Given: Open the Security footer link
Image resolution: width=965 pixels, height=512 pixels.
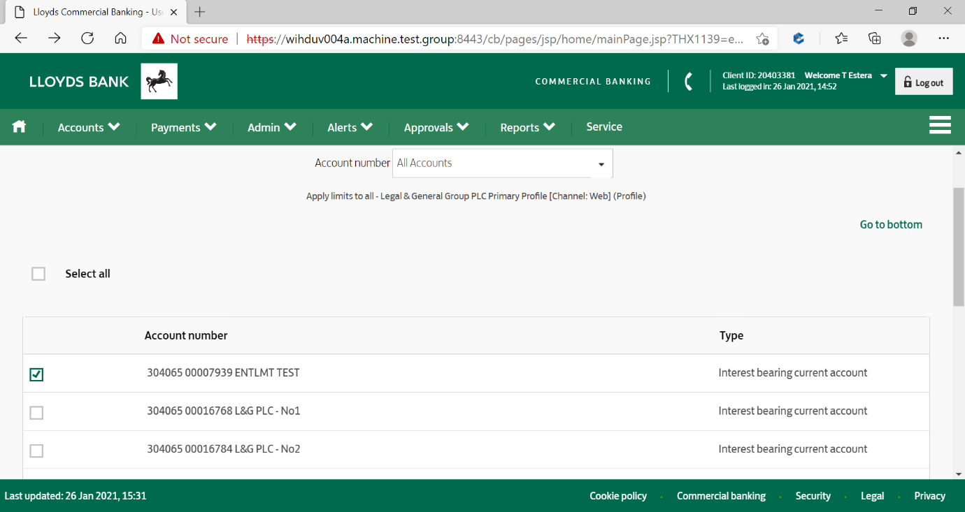Looking at the screenshot, I should click(x=813, y=496).
